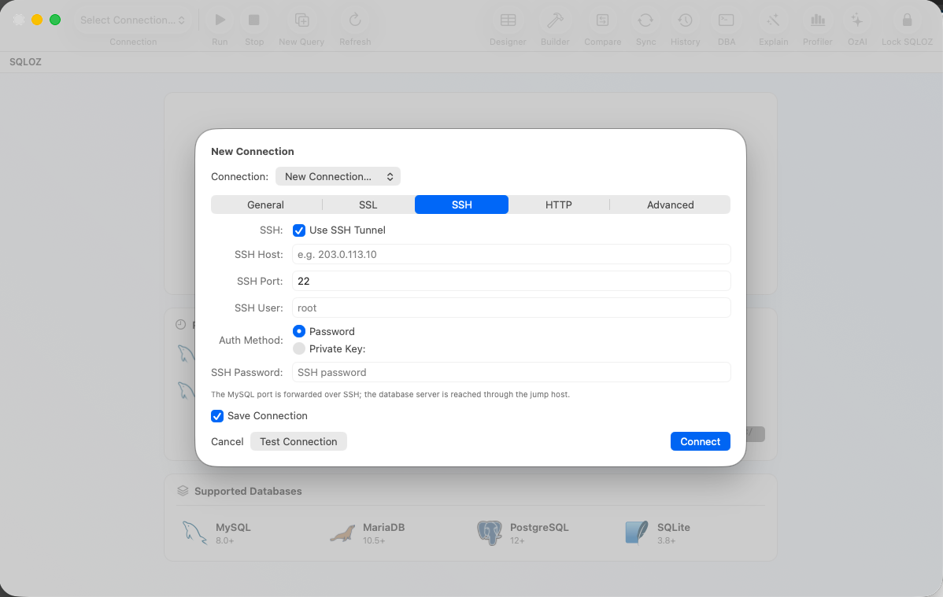Click the PostgreSQL 12+ label
Image resolution: width=943 pixels, height=597 pixels.
click(x=539, y=533)
